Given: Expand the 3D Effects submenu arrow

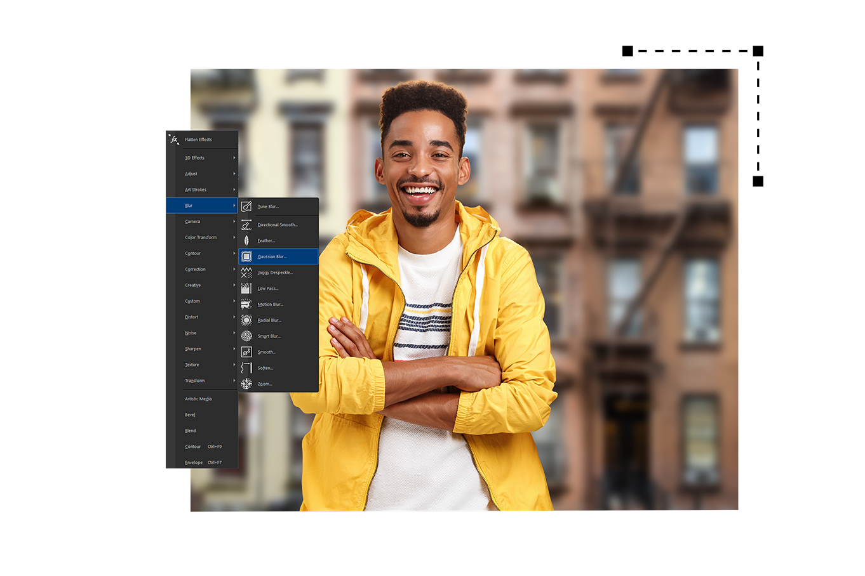Looking at the screenshot, I should point(234,158).
